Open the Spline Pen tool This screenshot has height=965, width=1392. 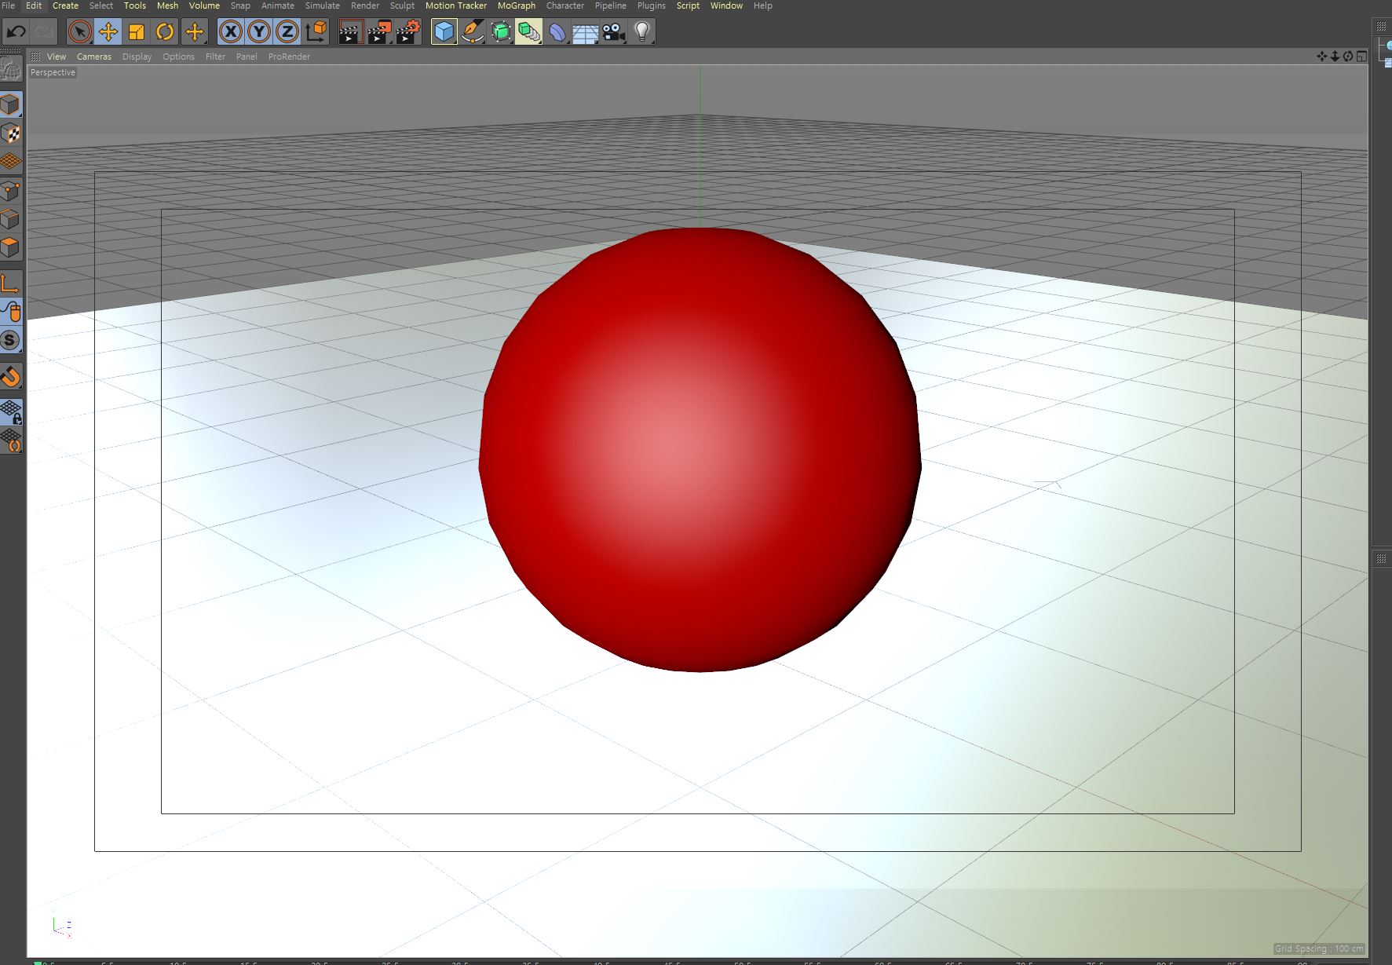[x=472, y=32]
